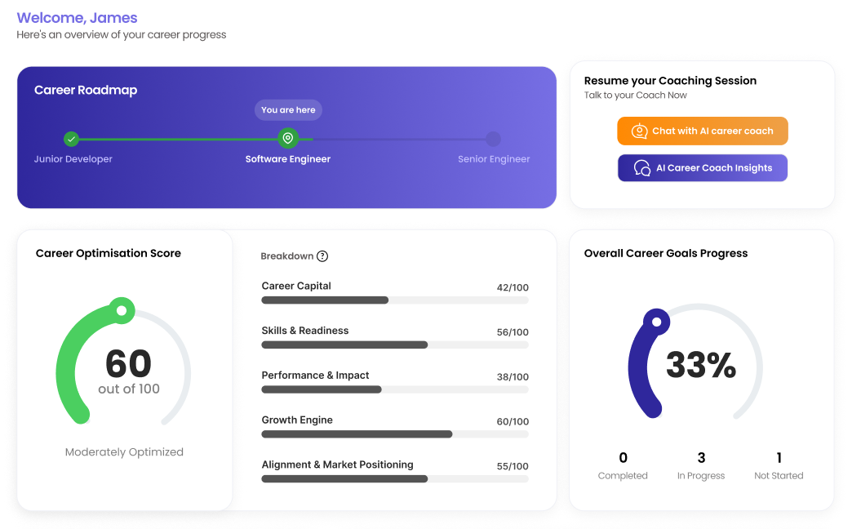The width and height of the screenshot is (861, 529).
Task: Open AI Career Coach Insights
Action: 702,168
